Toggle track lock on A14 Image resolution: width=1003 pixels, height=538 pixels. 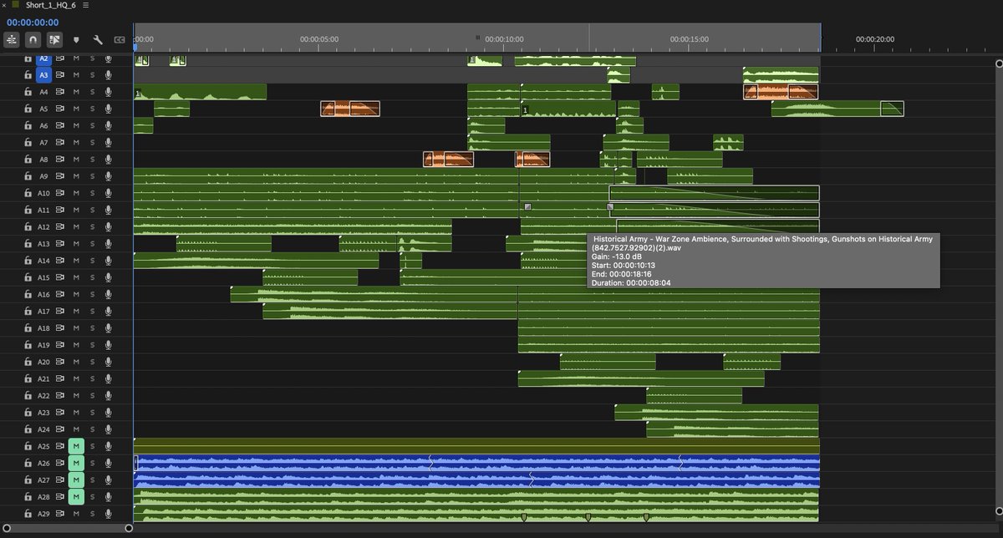tap(28, 261)
